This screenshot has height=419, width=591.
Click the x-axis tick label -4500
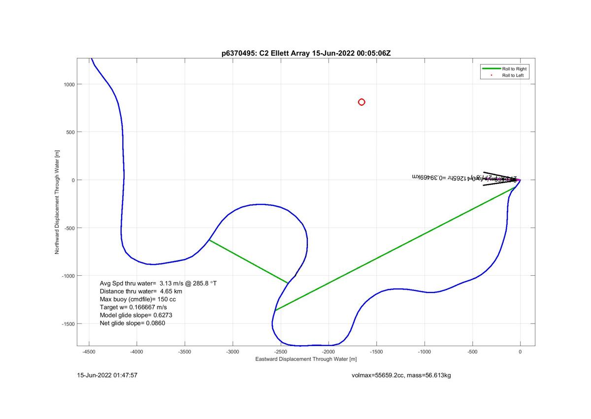(x=89, y=352)
